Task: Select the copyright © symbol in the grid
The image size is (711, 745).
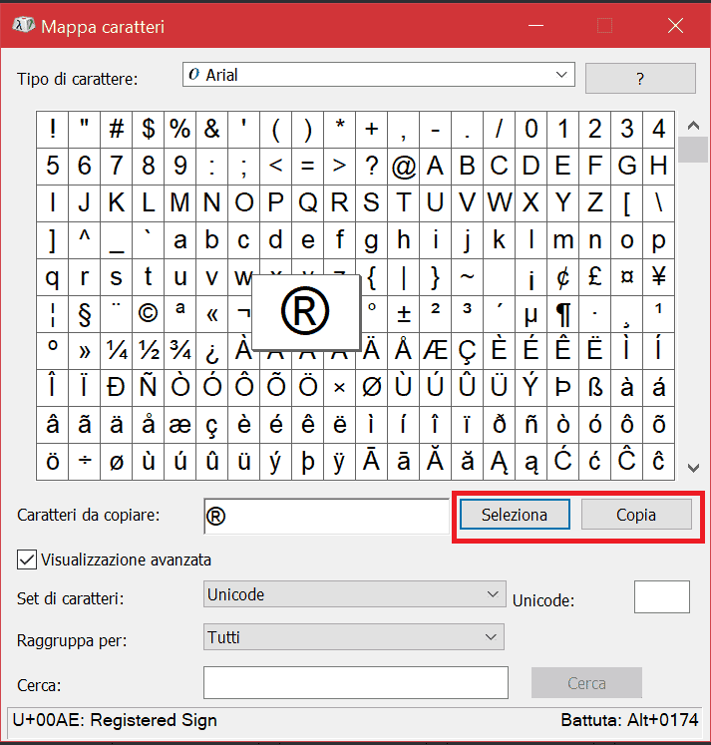Action: [x=148, y=313]
